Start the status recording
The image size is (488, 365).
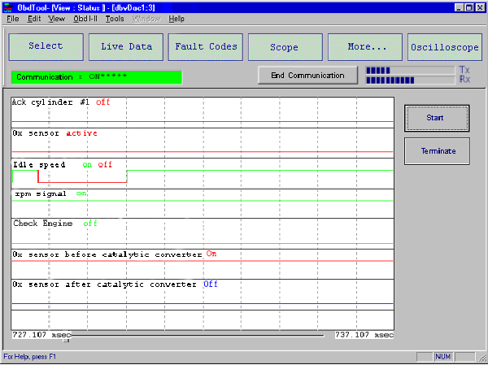click(x=437, y=118)
